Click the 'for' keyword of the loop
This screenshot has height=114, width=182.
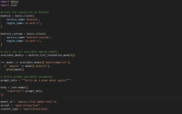point(3,62)
